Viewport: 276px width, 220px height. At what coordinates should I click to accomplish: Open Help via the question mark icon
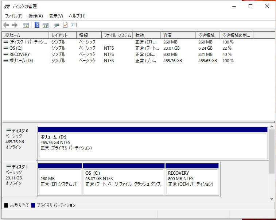37,25
